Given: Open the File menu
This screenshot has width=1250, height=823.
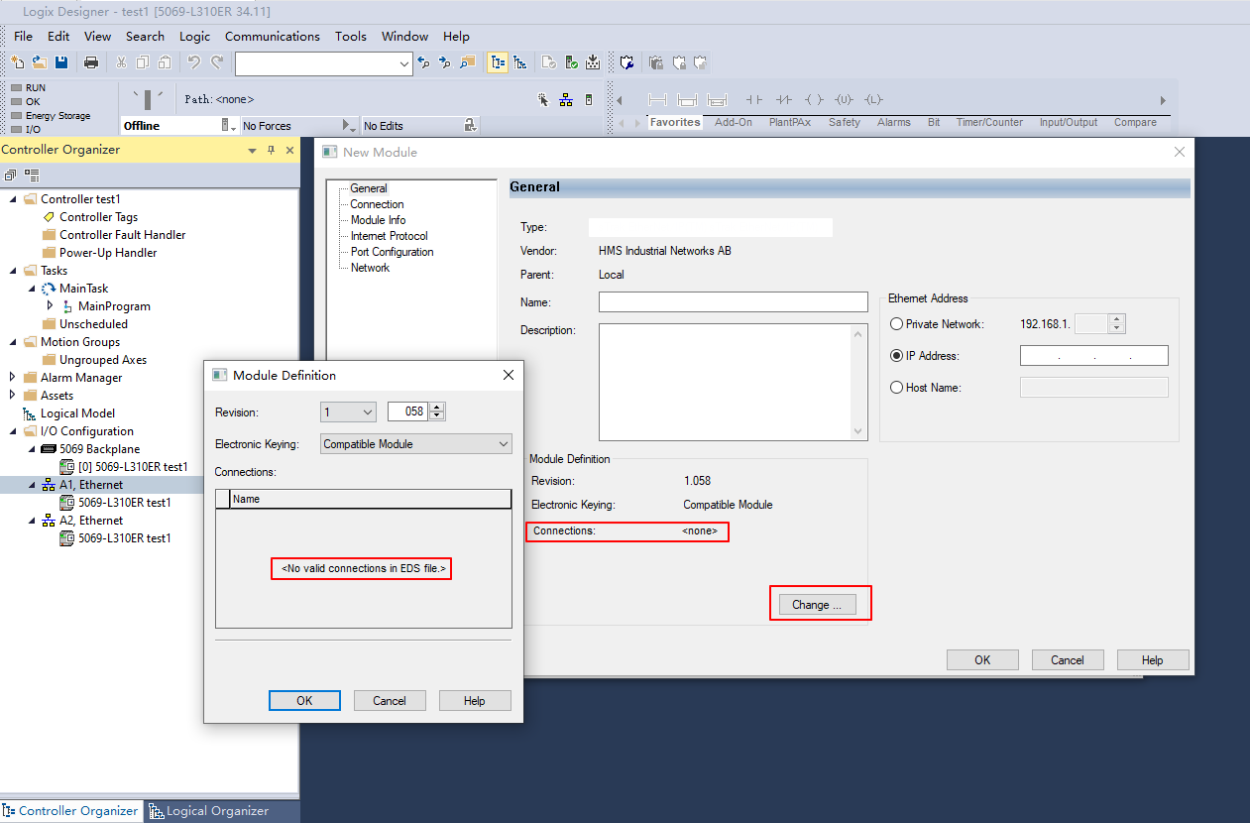Looking at the screenshot, I should 23,37.
